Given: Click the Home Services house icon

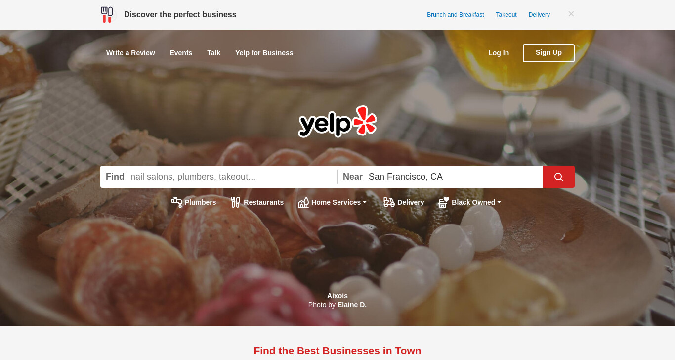Looking at the screenshot, I should pyautogui.click(x=303, y=202).
